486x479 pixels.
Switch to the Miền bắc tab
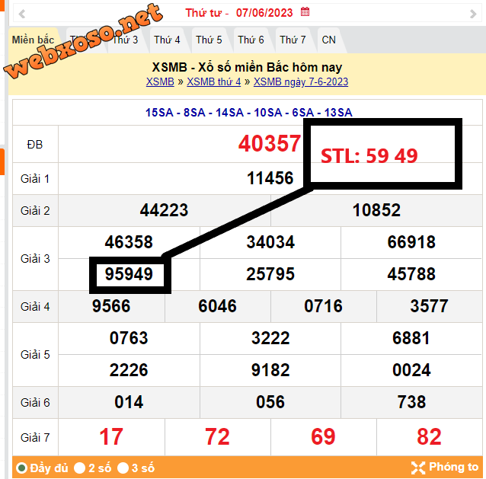point(33,40)
